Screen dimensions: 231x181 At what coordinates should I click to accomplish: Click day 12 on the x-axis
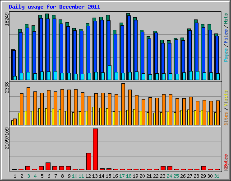pos(88,176)
